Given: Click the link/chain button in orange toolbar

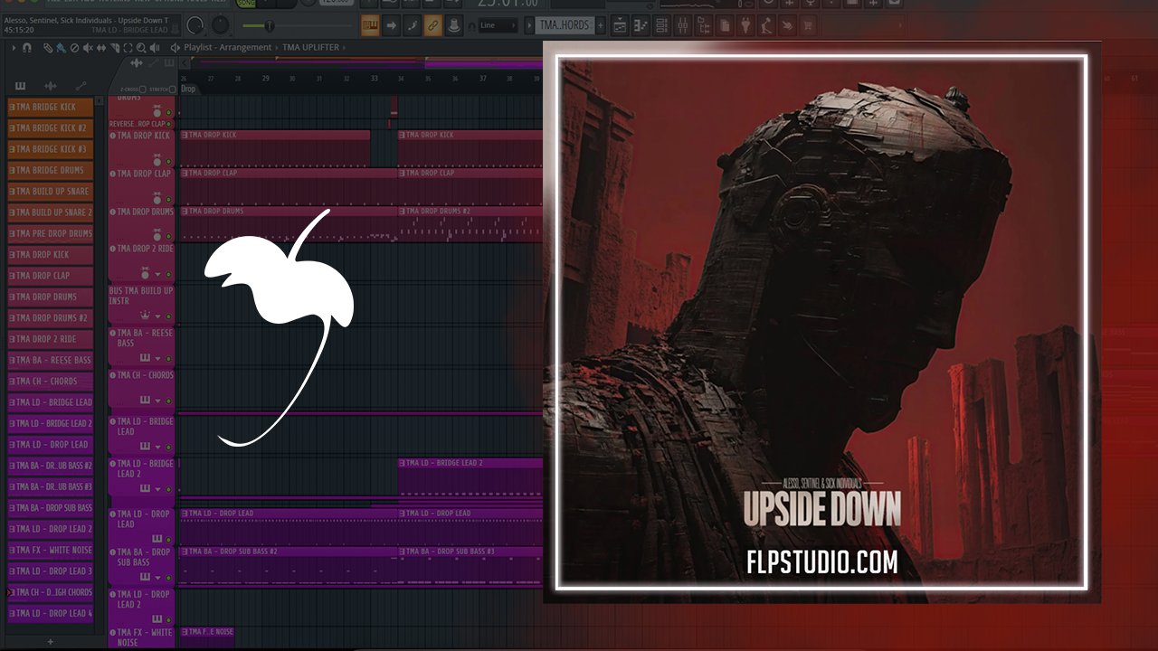Looking at the screenshot, I should coord(432,25).
